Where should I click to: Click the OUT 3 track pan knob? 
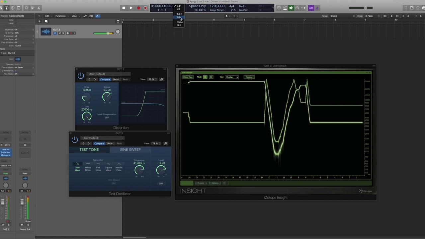click(x=118, y=32)
